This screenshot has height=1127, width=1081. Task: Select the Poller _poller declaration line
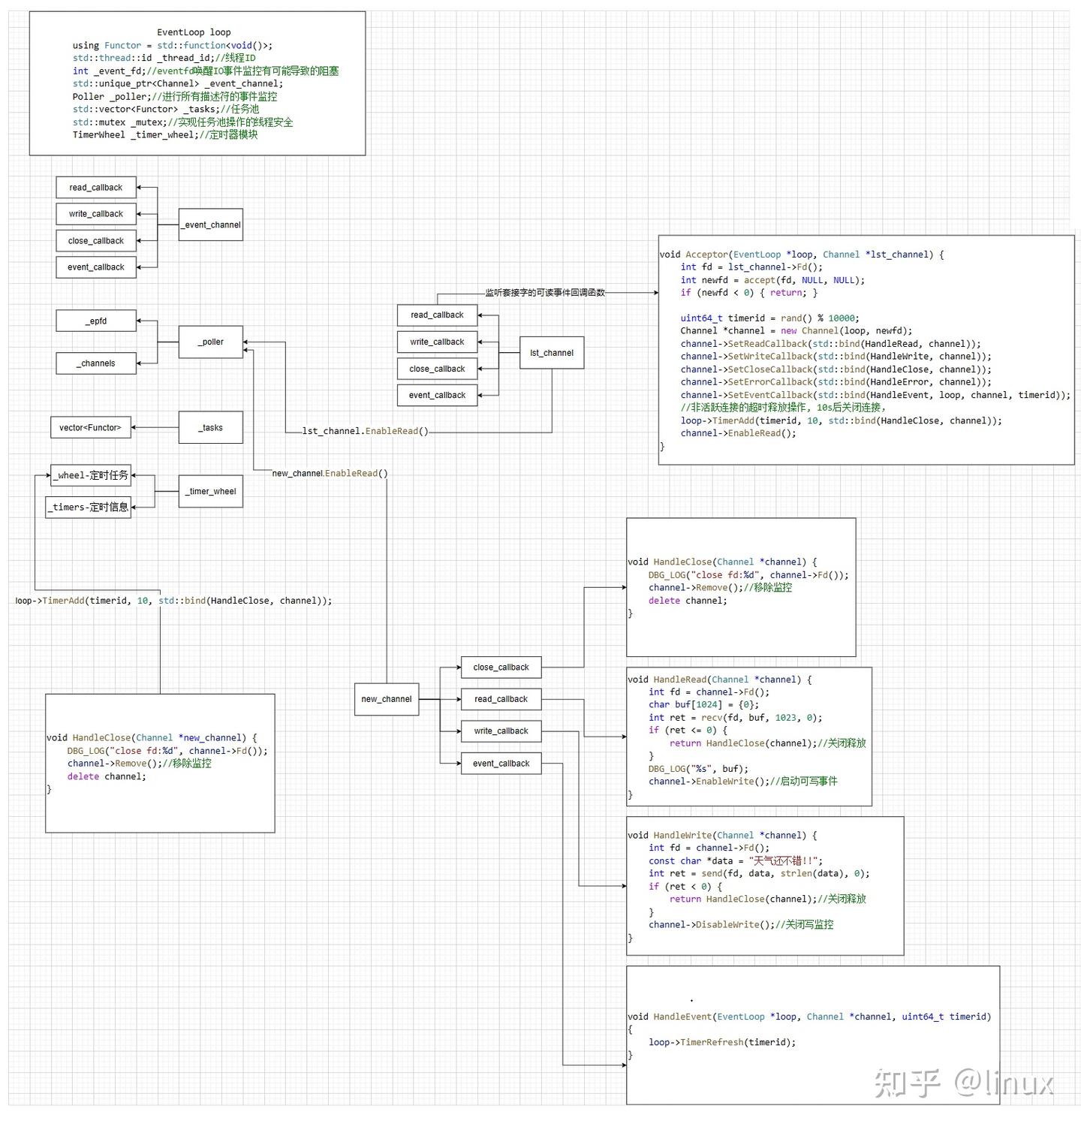coord(175,96)
